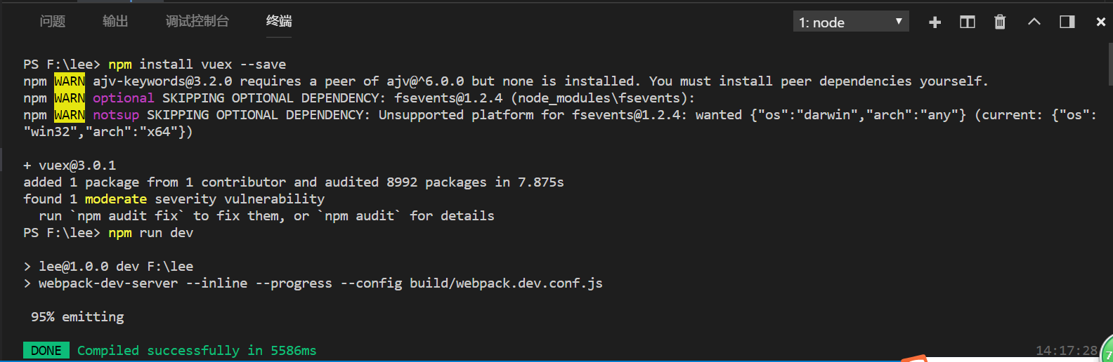Click the yellow "moderate" severity word
Image resolution: width=1113 pixels, height=362 pixels.
point(116,199)
